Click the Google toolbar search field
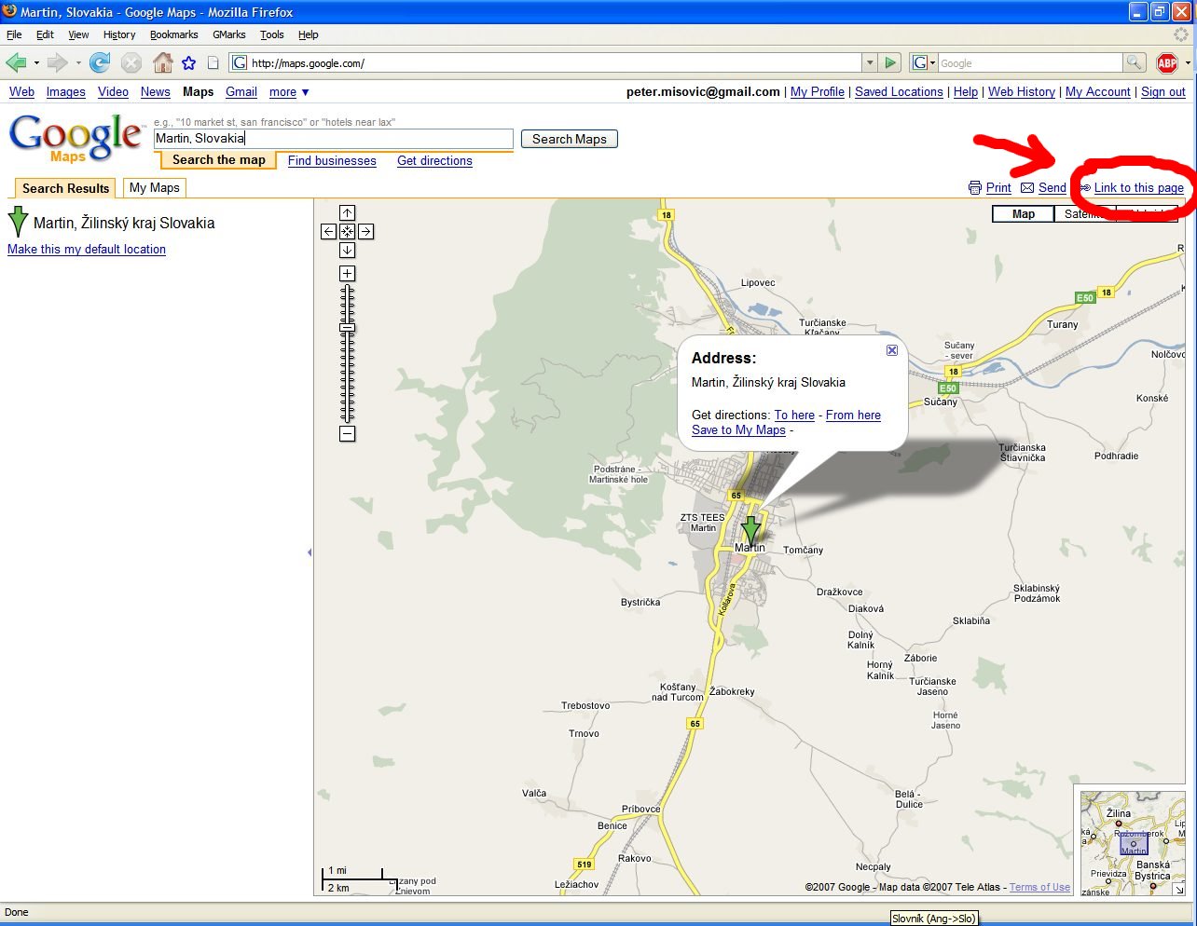 point(1029,62)
